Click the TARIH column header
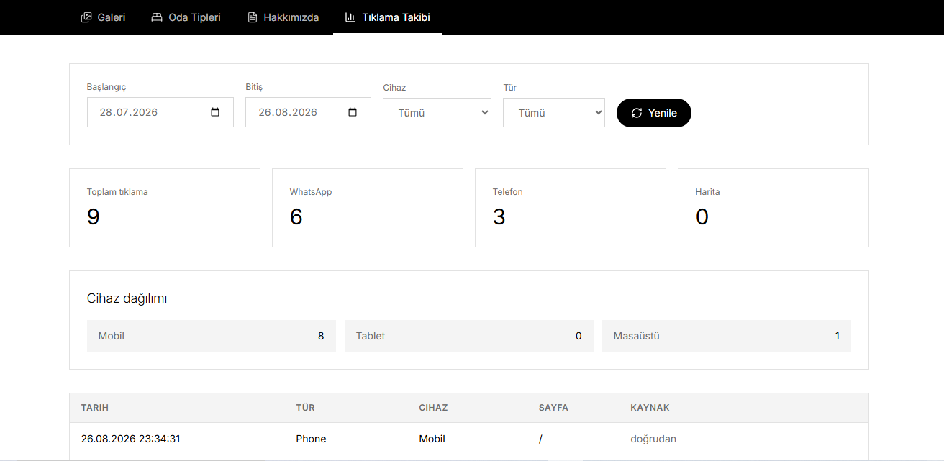This screenshot has width=944, height=461. (95, 408)
